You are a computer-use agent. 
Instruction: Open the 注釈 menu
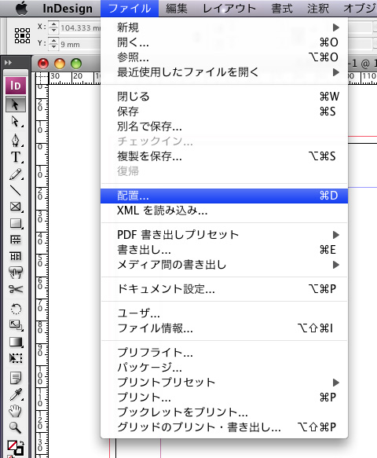(x=318, y=9)
